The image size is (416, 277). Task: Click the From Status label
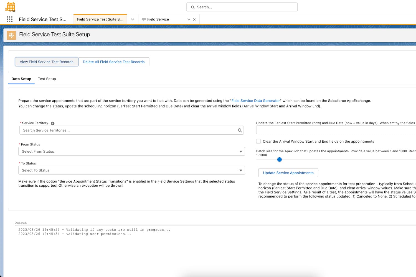(x=31, y=145)
